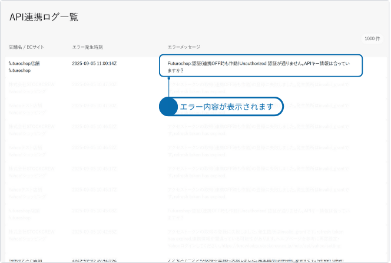The image size is (391, 263).
Task: Open the 'Yahooテスト店舗' row at the bottom
Action: pyautogui.click(x=25, y=259)
